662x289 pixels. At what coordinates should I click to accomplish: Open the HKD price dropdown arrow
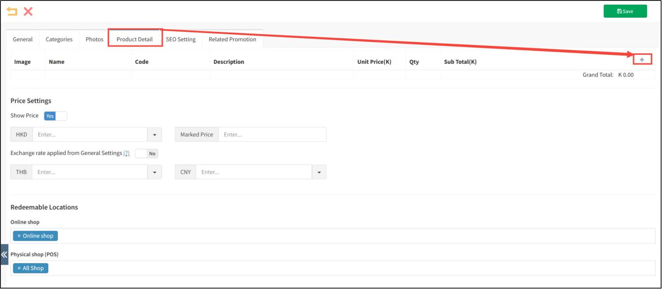(x=154, y=135)
